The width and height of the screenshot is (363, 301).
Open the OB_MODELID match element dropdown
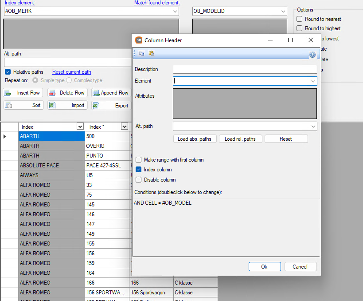coord(283,12)
